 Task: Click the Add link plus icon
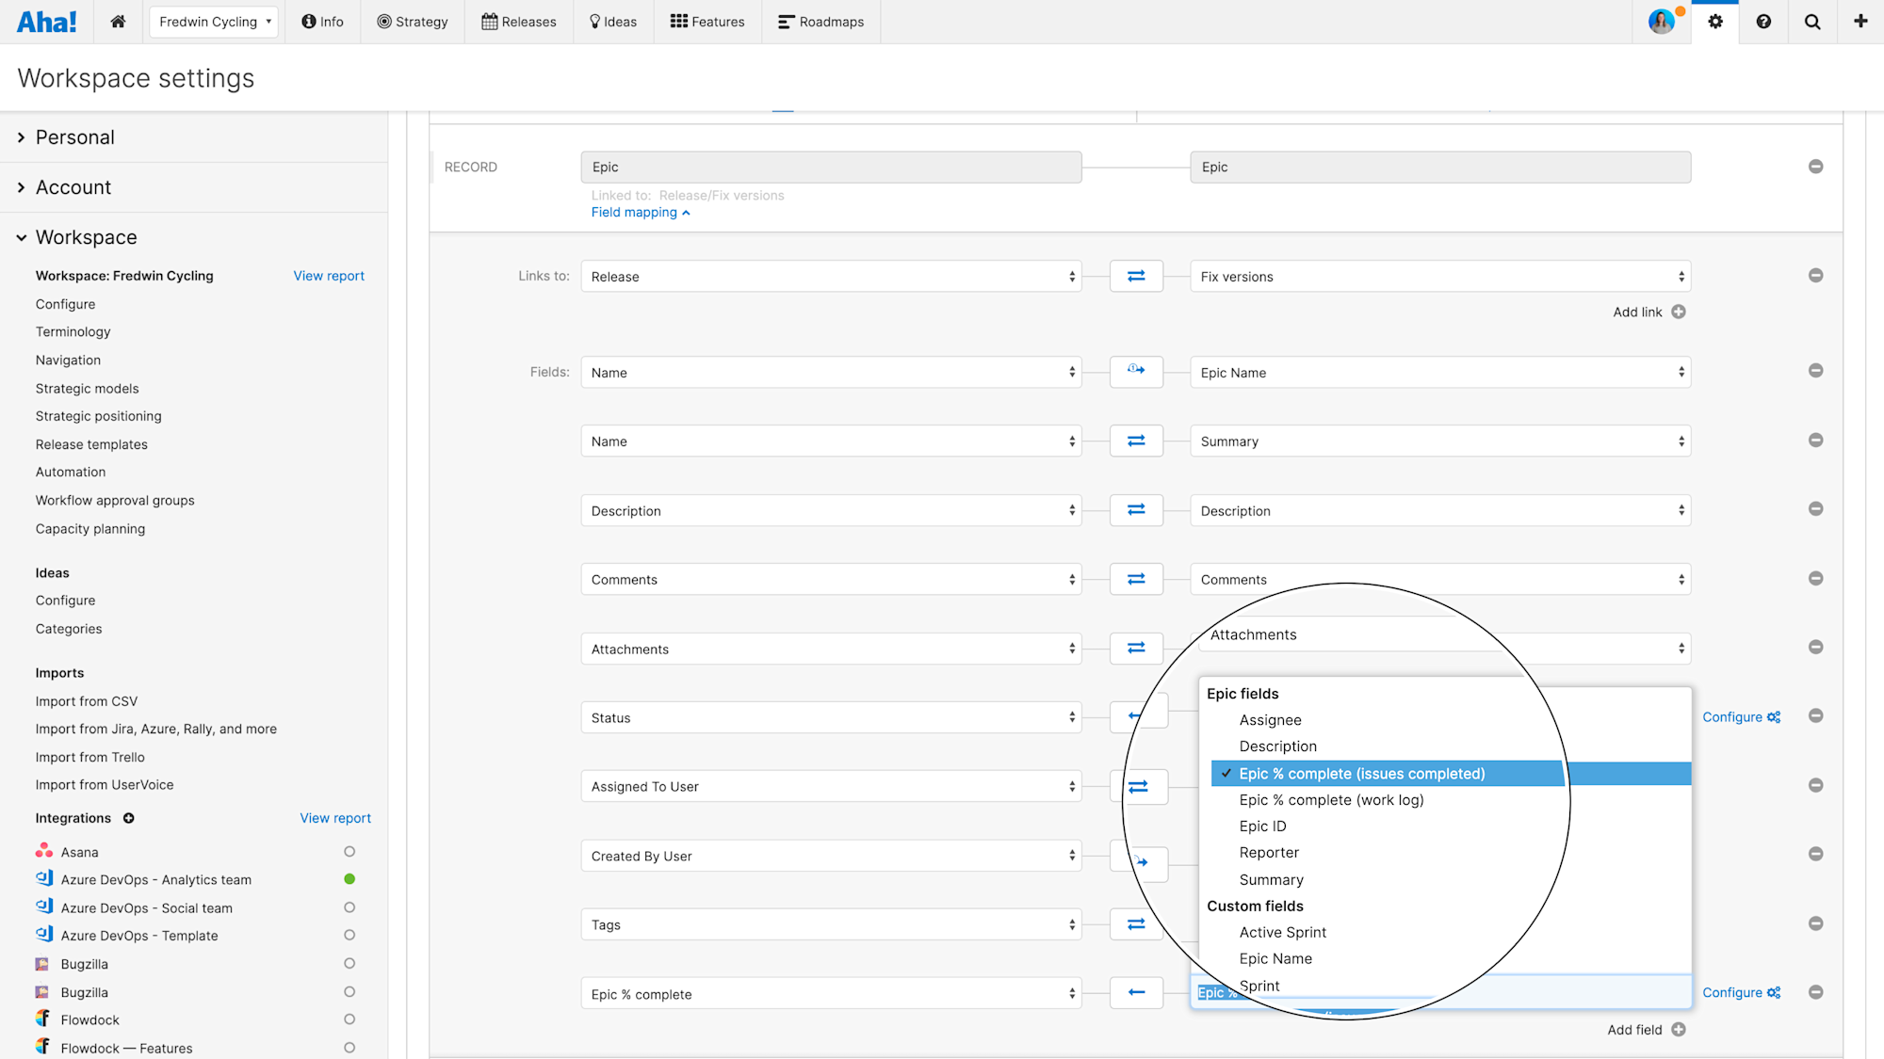(1679, 312)
